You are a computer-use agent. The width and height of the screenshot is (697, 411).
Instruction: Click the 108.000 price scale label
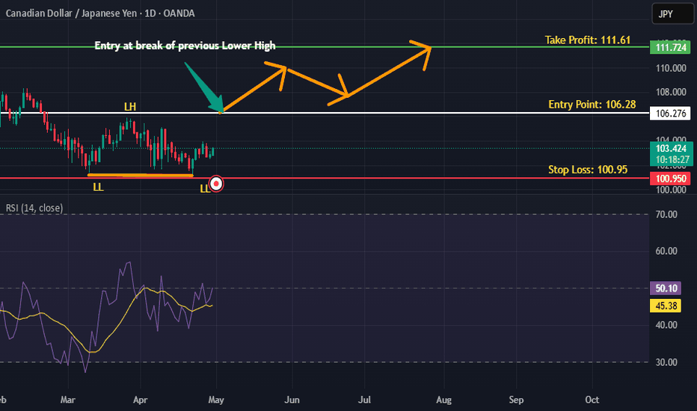671,92
